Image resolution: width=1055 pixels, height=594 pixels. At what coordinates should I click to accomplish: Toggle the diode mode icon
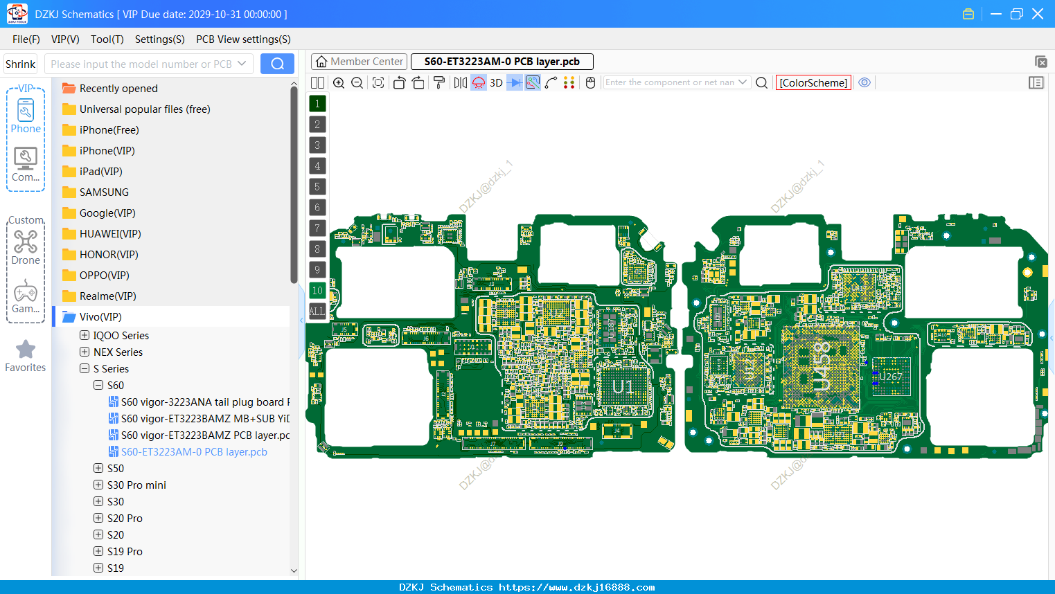click(515, 82)
